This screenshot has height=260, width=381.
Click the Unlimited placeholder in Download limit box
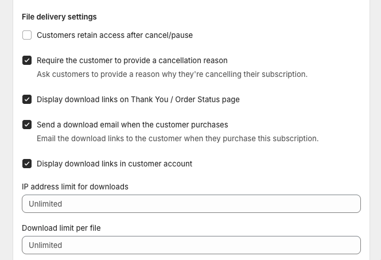[45, 245]
